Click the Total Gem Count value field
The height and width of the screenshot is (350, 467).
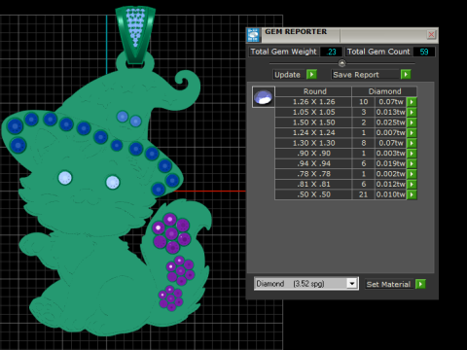424,52
